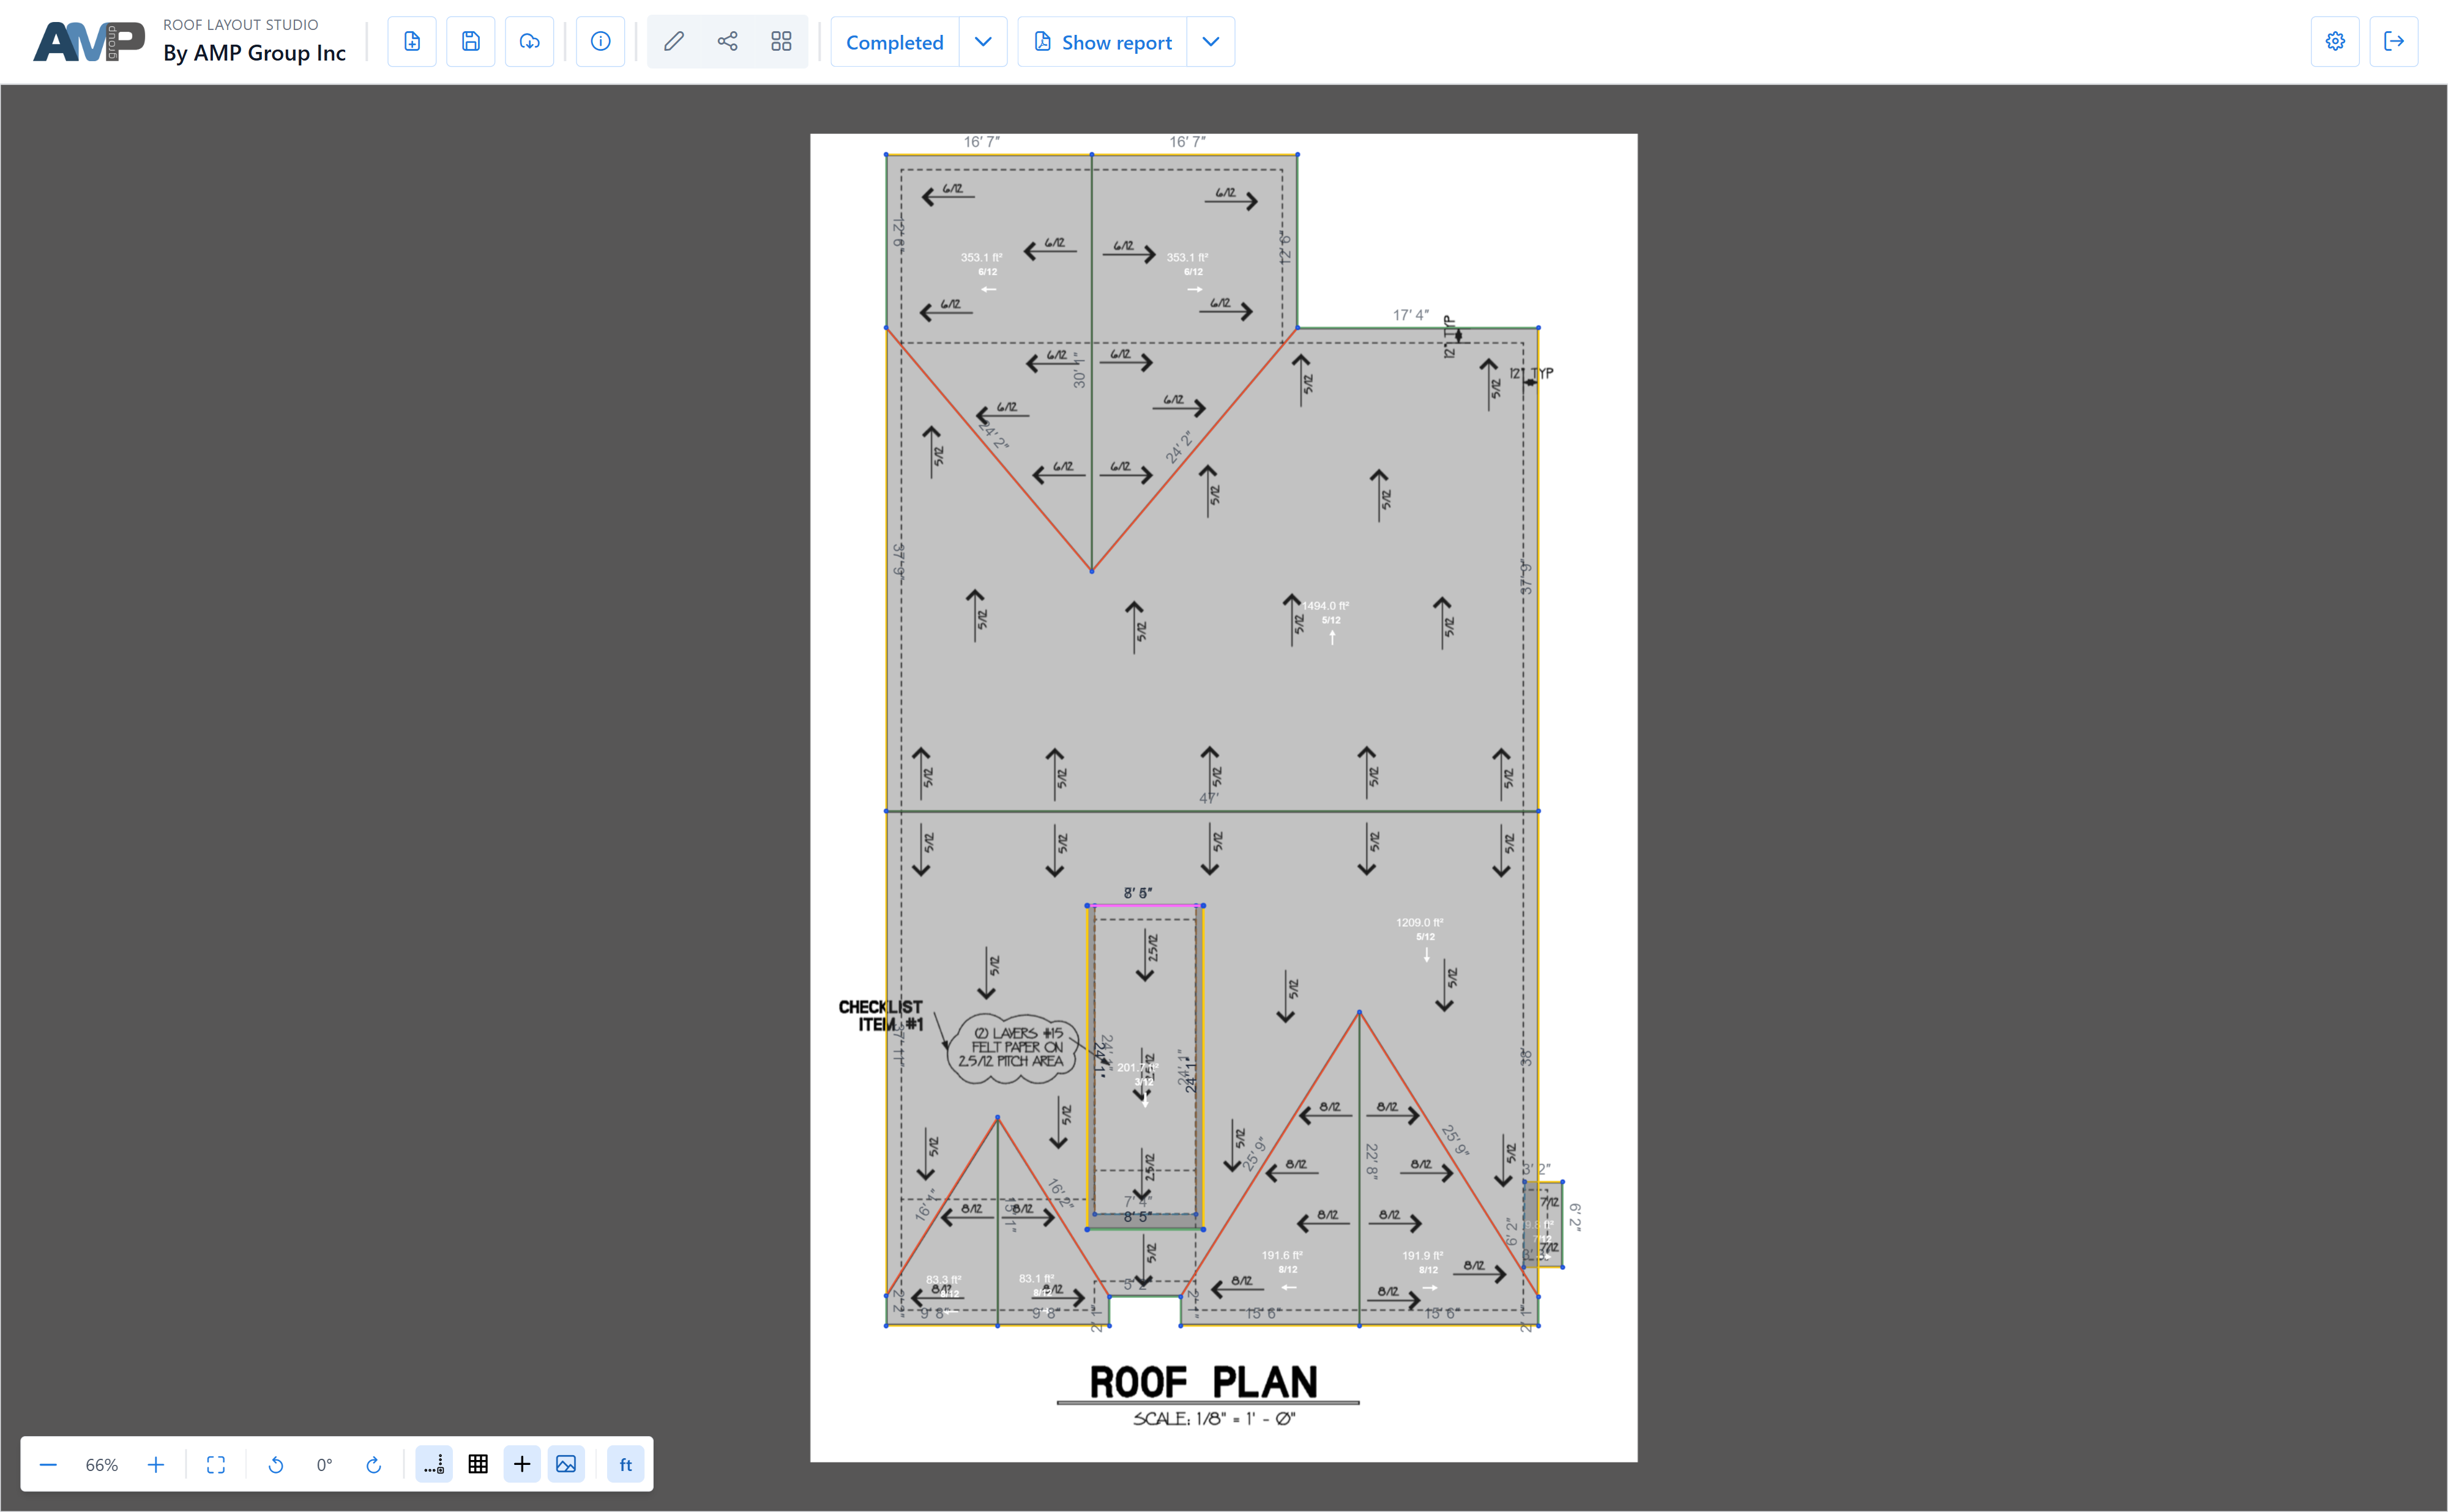The width and height of the screenshot is (2448, 1512).
Task: Save the layout with the floppy disk icon
Action: tap(470, 41)
